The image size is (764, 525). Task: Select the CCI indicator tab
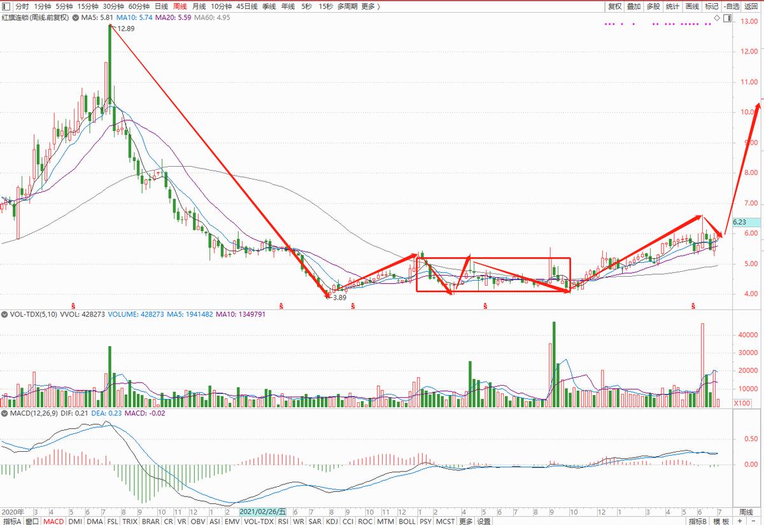coord(348,521)
